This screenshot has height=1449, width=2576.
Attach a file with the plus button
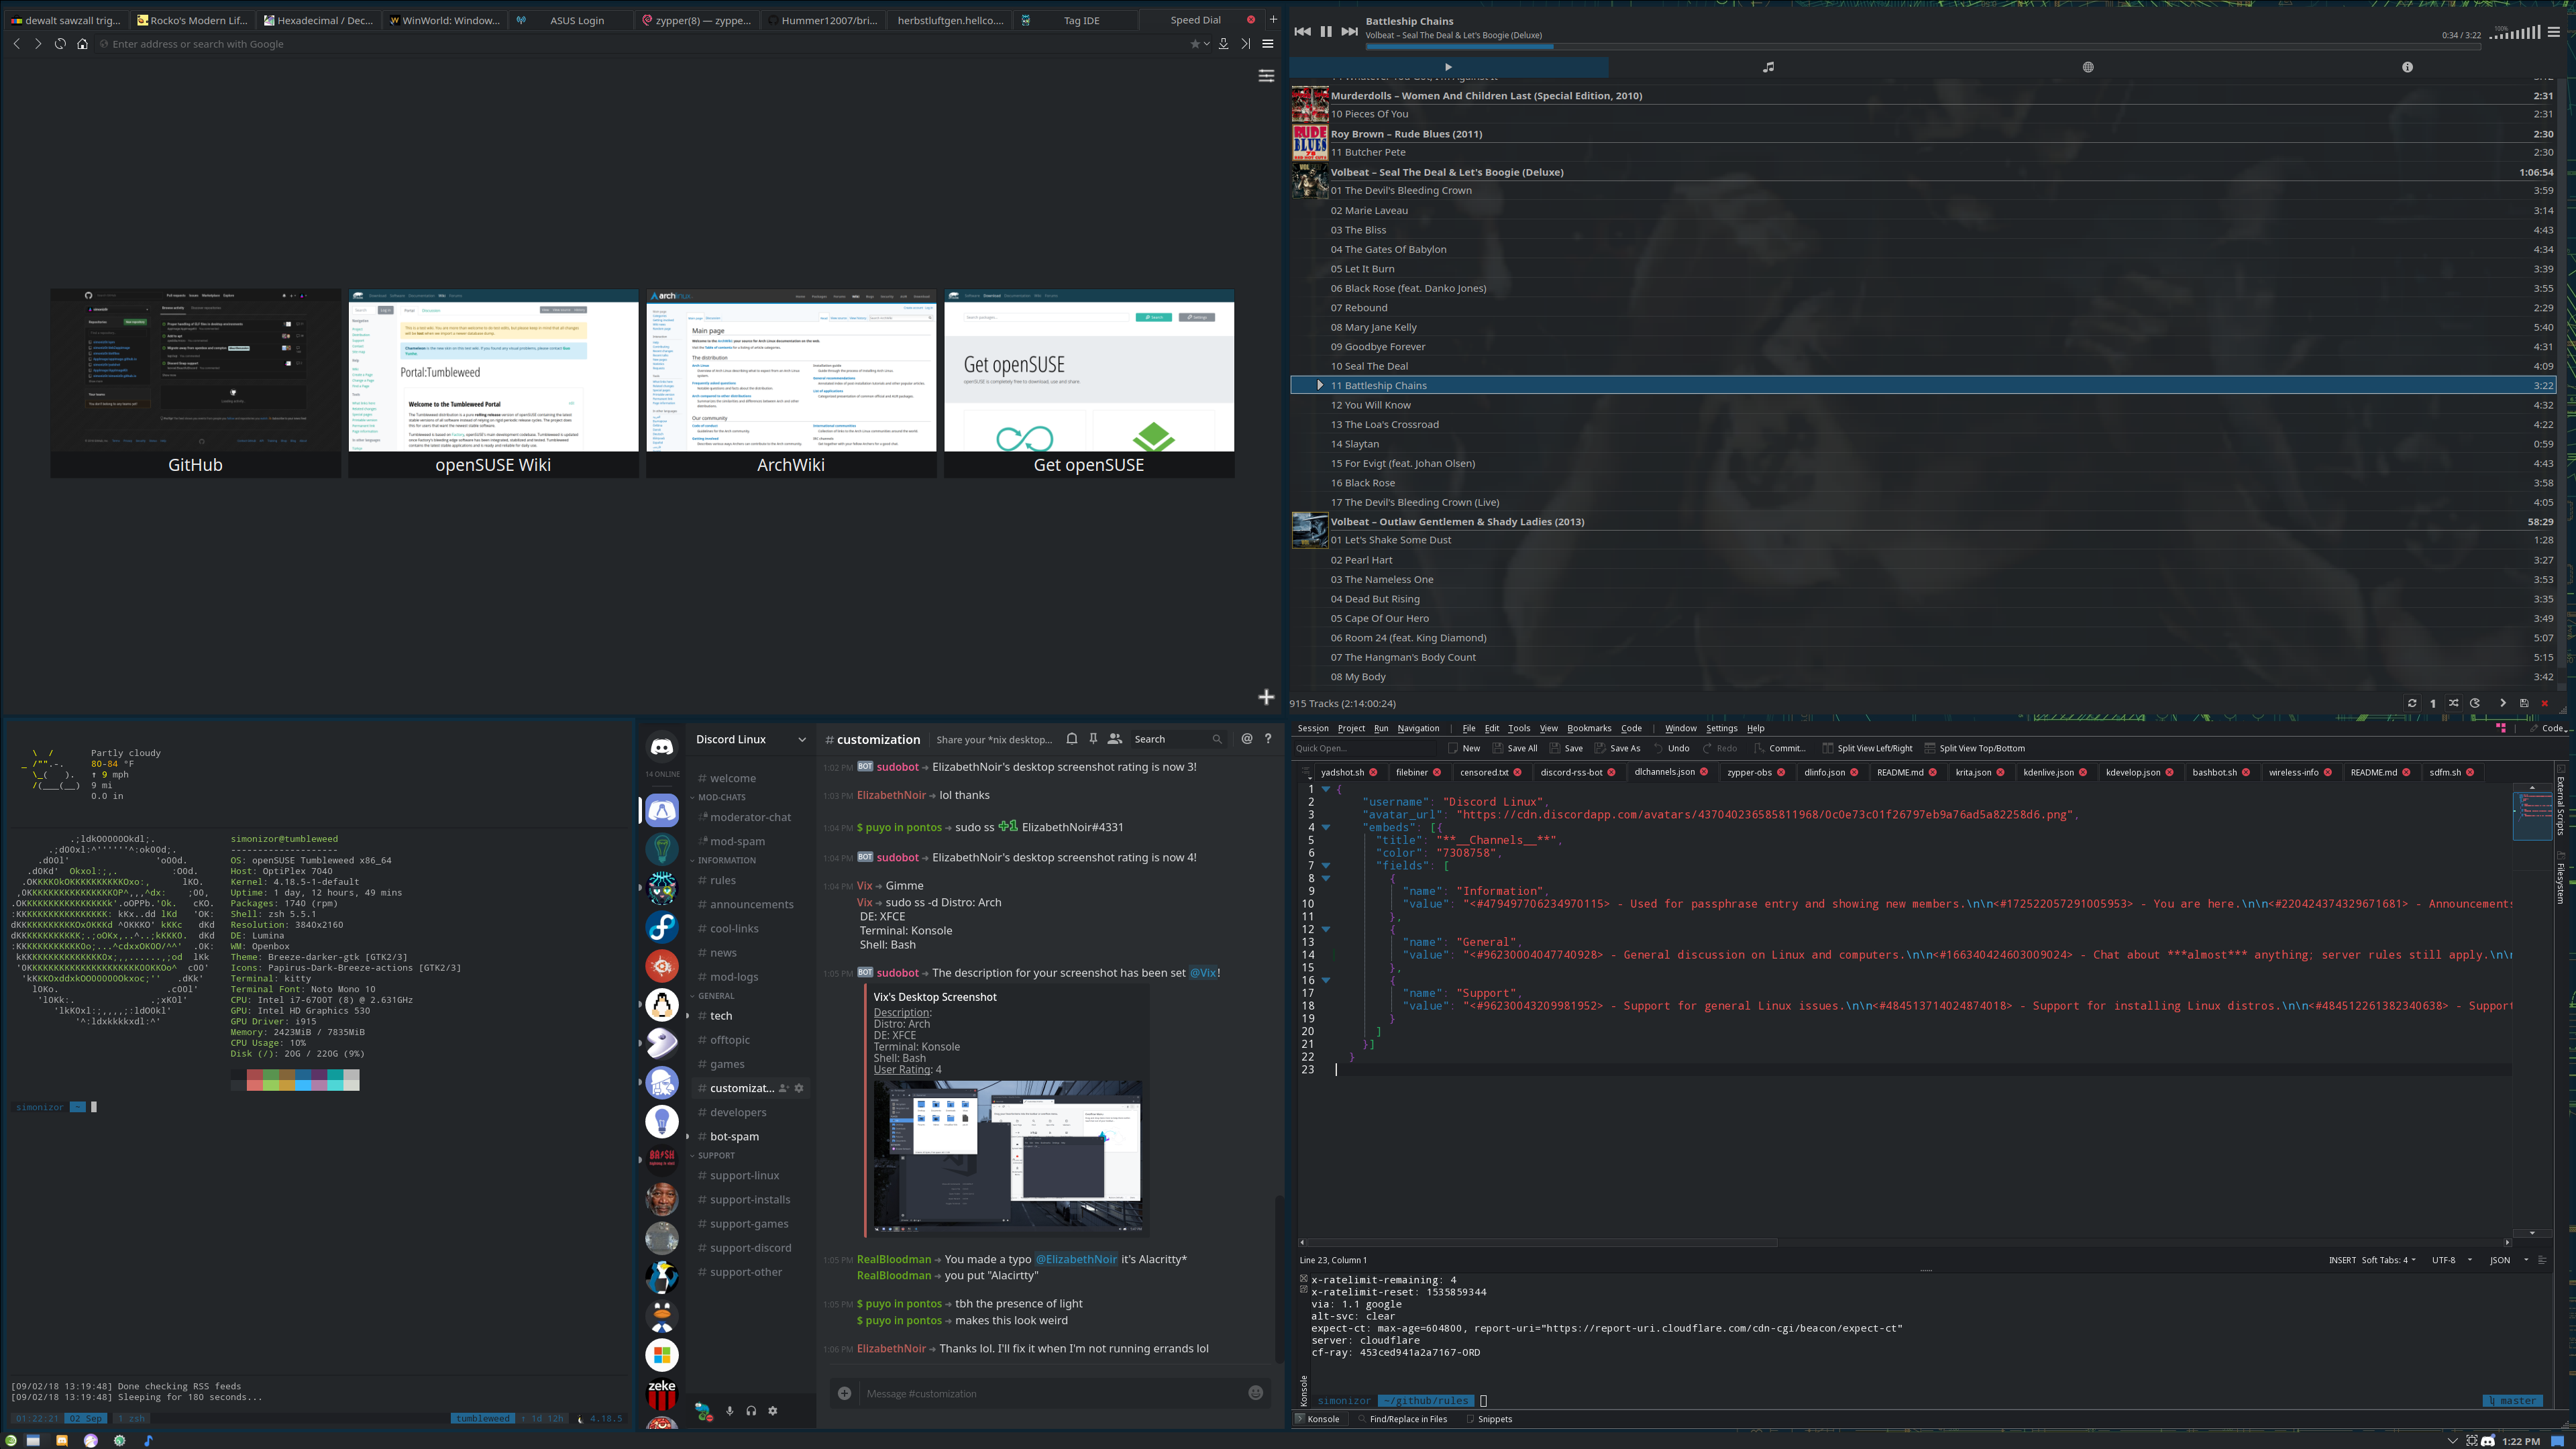click(x=844, y=1393)
